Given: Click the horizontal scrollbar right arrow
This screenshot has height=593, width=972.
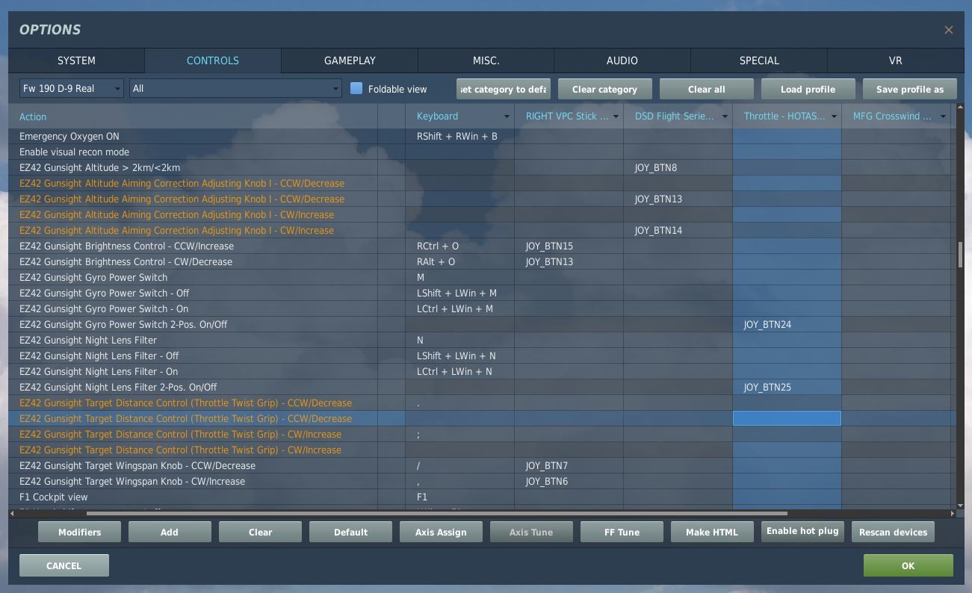Looking at the screenshot, I should coord(952,513).
